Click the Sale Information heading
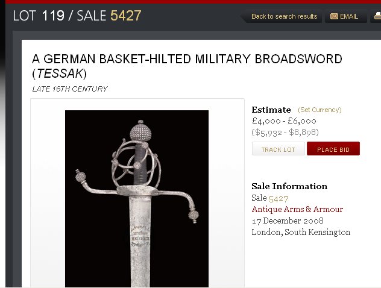This screenshot has width=381, height=288. (x=289, y=186)
